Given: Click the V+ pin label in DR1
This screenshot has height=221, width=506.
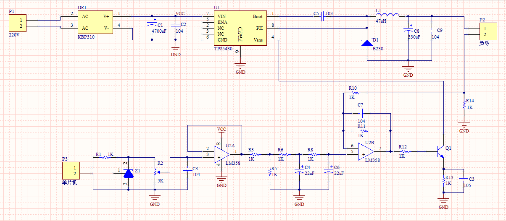Looking at the screenshot, I should (106, 16).
